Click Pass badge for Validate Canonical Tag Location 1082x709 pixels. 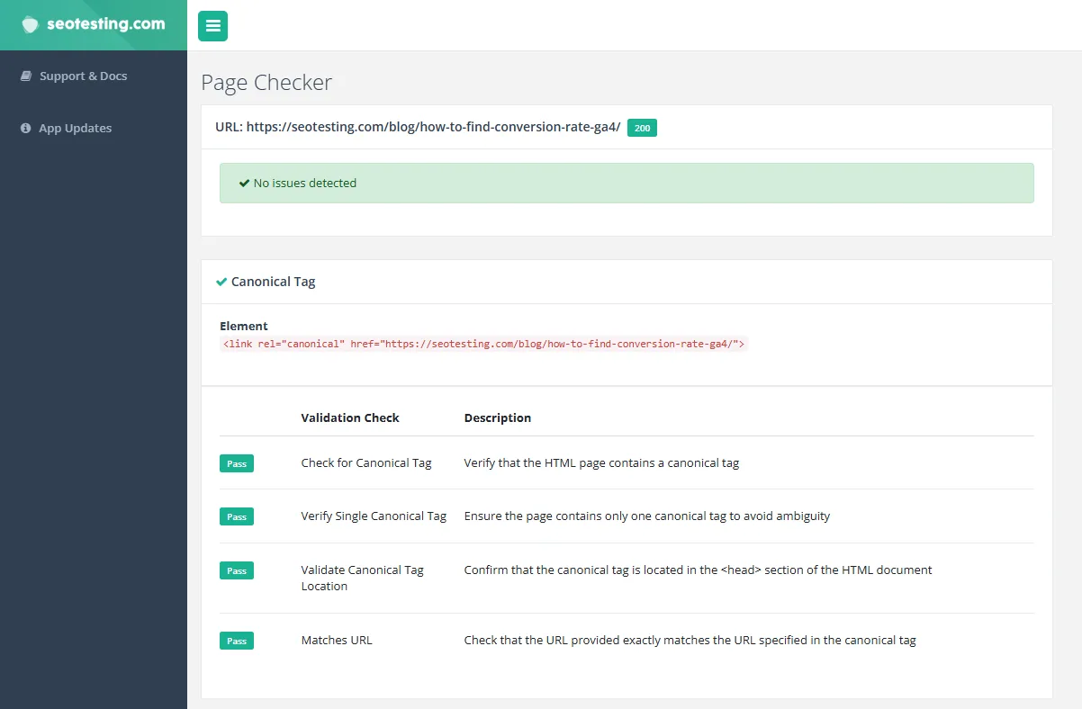point(237,570)
